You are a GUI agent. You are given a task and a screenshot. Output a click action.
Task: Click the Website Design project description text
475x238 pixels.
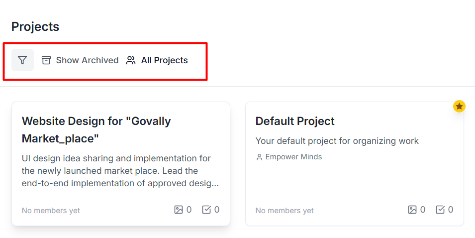[120, 171]
